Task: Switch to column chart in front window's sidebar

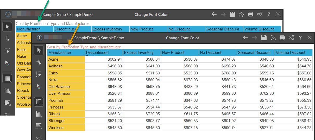Action: coord(39,114)
